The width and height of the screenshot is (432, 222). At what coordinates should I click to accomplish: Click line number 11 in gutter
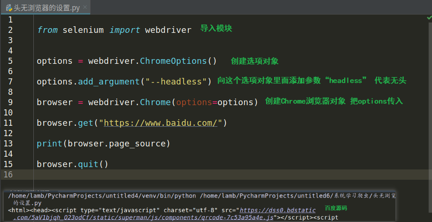8,123
